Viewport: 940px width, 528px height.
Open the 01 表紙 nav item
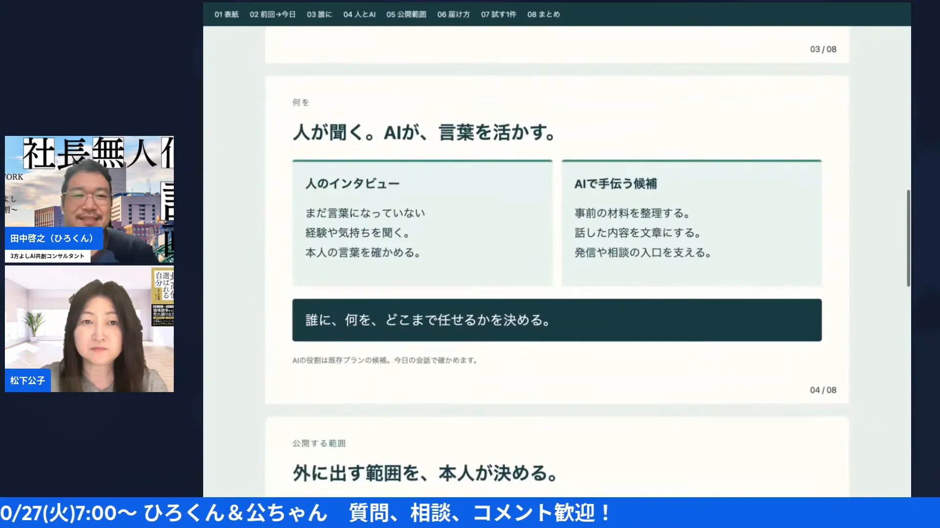pyautogui.click(x=226, y=14)
